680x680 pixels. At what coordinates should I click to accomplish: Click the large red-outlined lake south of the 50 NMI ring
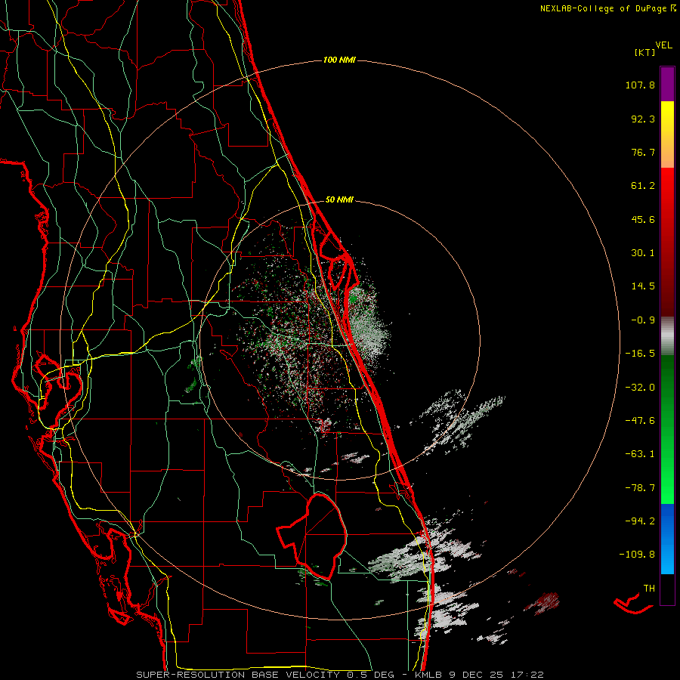click(312, 536)
